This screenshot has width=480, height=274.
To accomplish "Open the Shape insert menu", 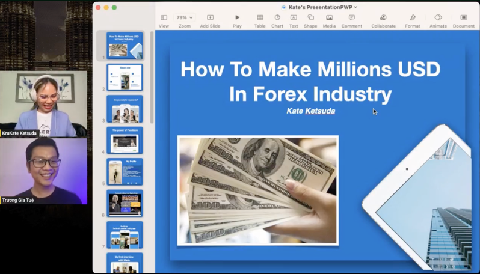I will point(310,18).
